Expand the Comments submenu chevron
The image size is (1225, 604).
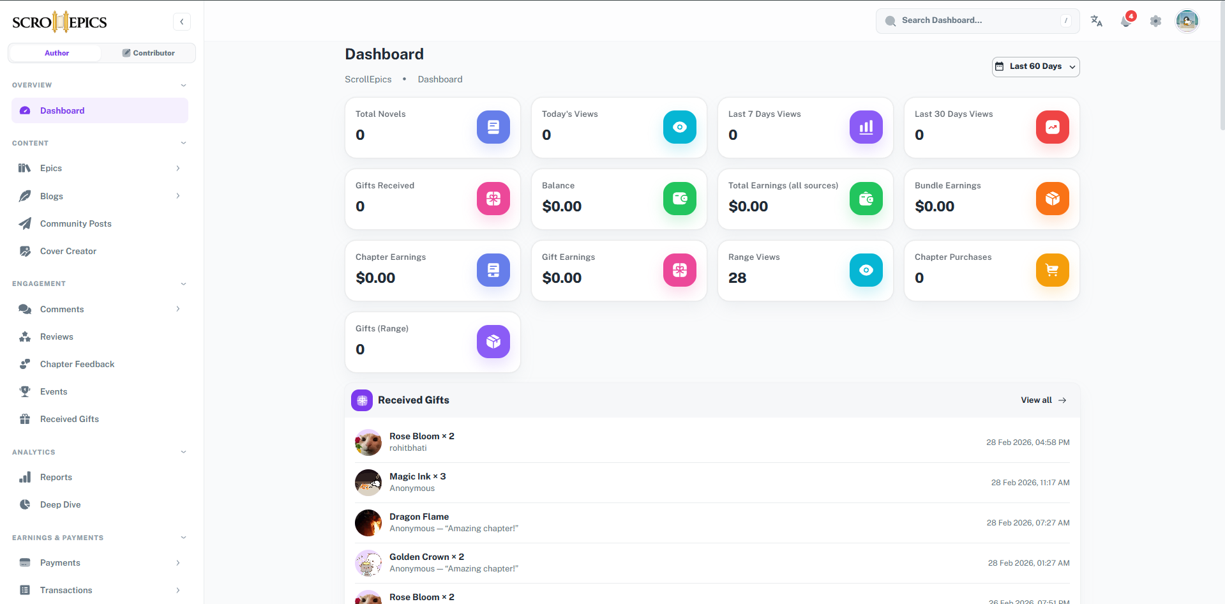click(x=178, y=309)
